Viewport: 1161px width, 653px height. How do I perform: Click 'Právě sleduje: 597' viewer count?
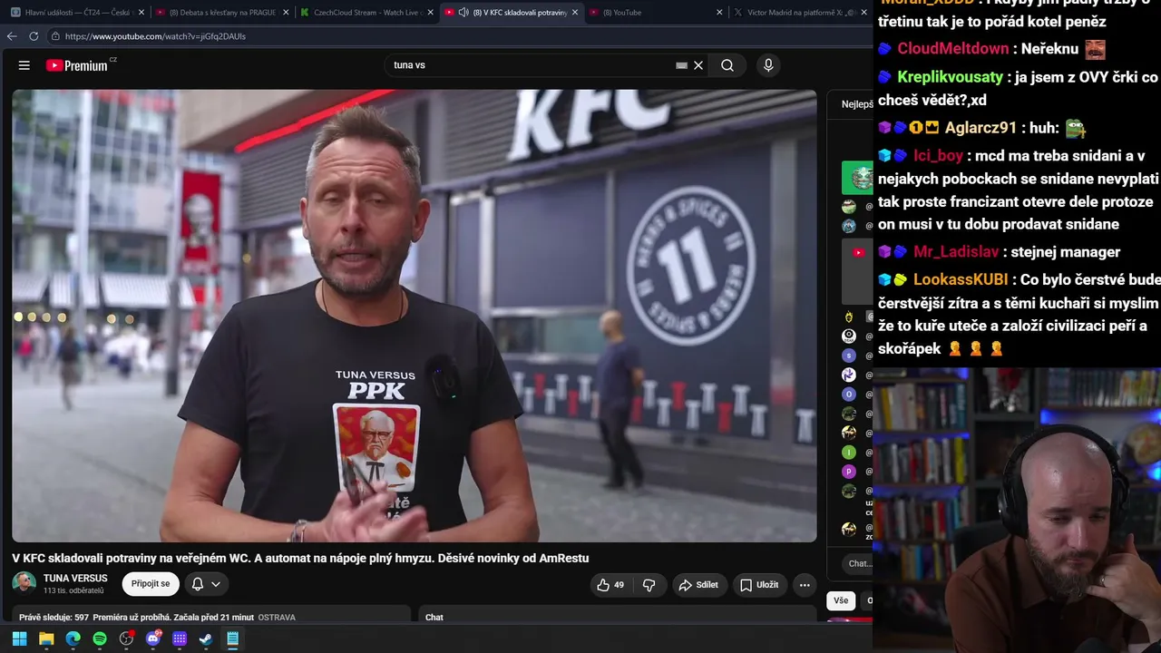coord(54,618)
